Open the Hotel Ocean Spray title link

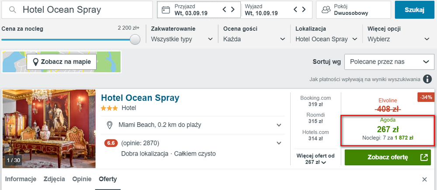[140, 98]
